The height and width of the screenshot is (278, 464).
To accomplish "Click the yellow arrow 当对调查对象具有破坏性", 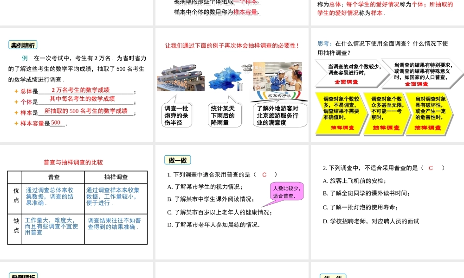I will click(430, 114).
